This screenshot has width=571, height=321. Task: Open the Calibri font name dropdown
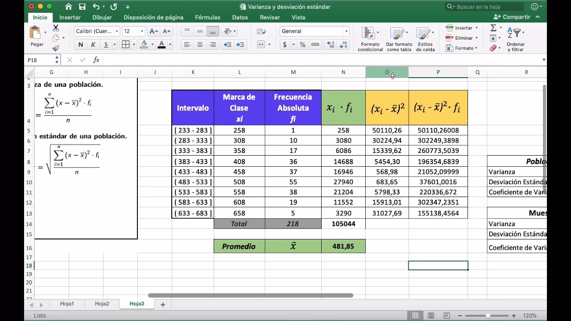pyautogui.click(x=96, y=31)
